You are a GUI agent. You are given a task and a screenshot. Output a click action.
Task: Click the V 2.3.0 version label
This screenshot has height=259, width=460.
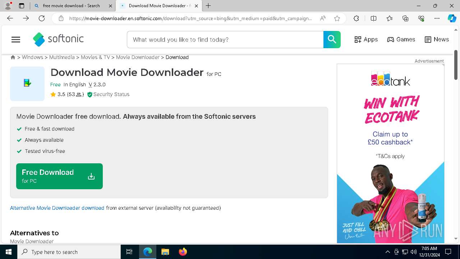click(97, 85)
